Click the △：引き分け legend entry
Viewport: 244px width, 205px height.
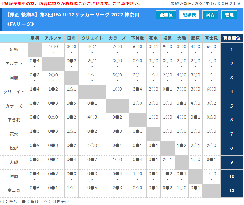pos(56,202)
